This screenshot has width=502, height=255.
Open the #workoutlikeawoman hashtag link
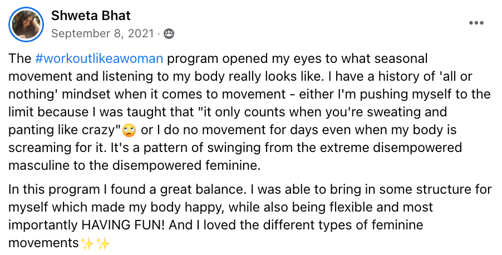99,58
